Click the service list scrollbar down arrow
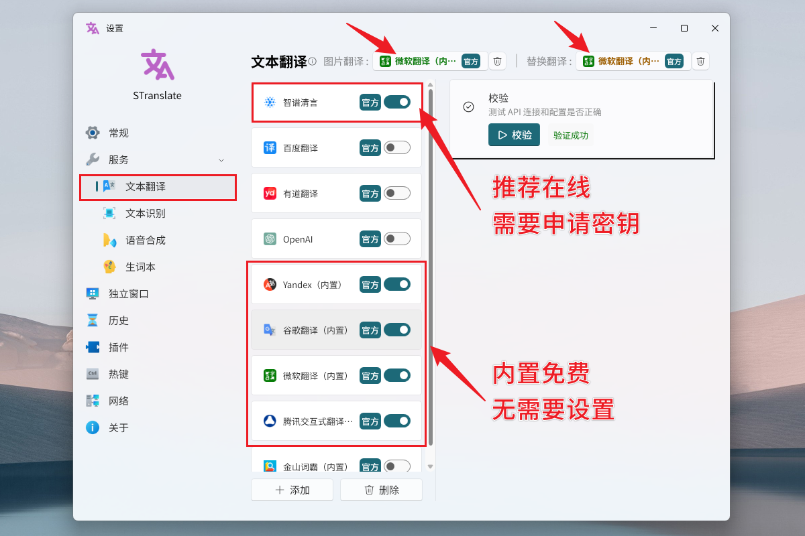This screenshot has width=805, height=536. [431, 466]
